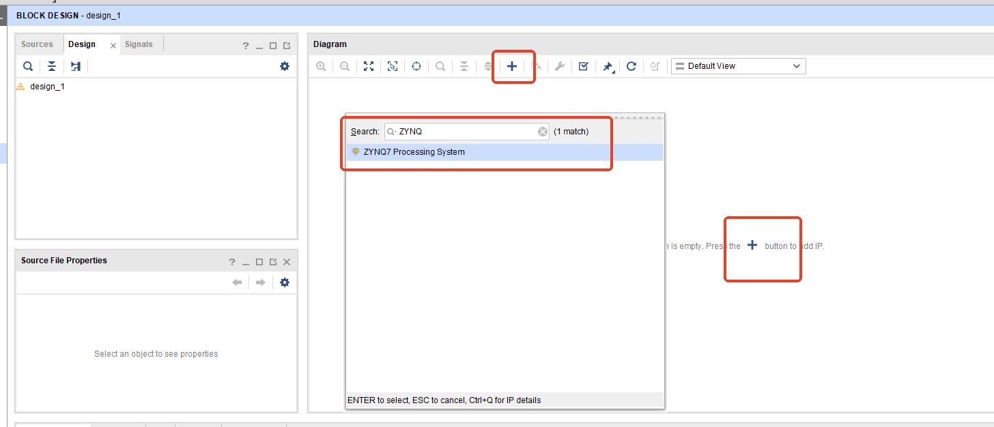Collapse all blocks in the Diagram toolbar
The height and width of the screenshot is (427, 994).
tap(464, 66)
